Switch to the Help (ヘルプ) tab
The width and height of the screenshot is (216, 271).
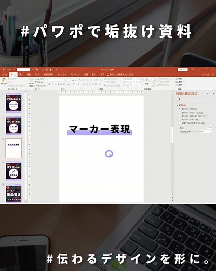point(101,75)
